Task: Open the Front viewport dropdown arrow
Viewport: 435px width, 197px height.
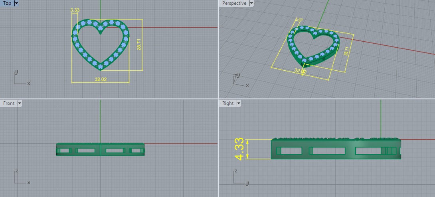Action: point(20,103)
